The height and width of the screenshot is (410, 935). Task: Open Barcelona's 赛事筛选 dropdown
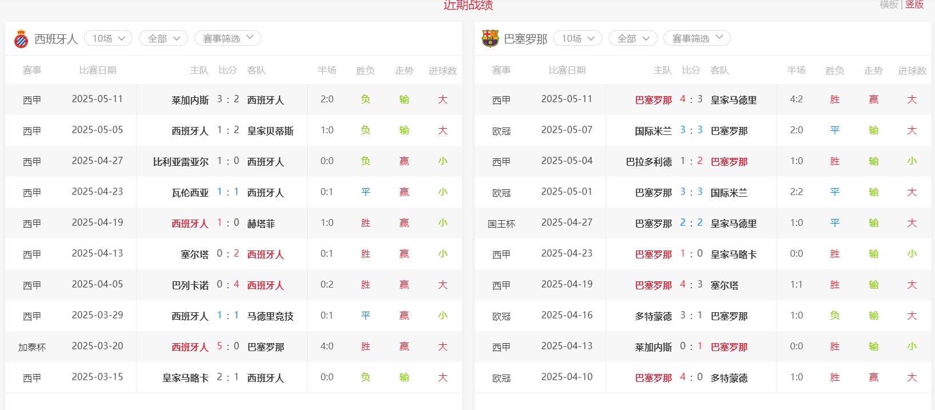[697, 38]
